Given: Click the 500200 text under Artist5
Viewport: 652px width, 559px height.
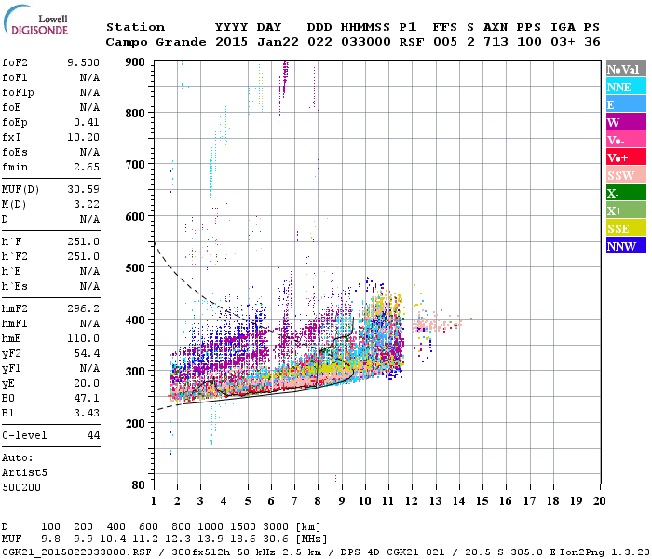Looking at the screenshot, I should [21, 487].
